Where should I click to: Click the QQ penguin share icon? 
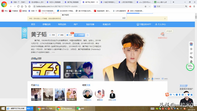click(x=191, y=61)
